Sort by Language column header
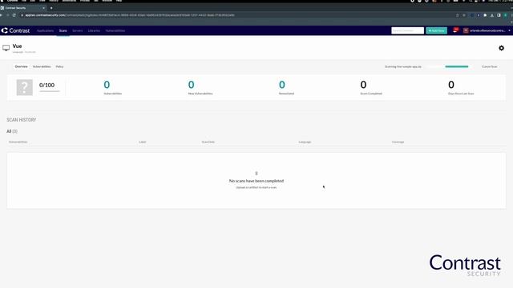Image resolution: width=513 pixels, height=288 pixels. click(305, 142)
